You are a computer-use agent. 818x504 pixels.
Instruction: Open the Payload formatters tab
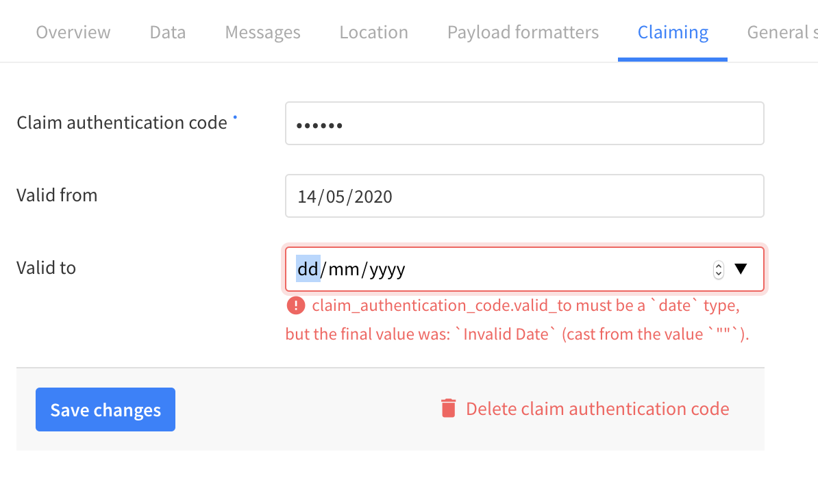(x=523, y=32)
